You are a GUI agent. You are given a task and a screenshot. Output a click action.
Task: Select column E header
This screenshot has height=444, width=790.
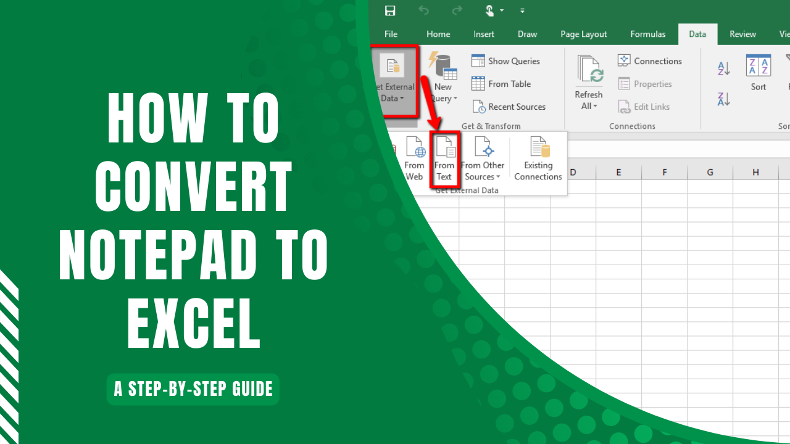[x=618, y=173]
